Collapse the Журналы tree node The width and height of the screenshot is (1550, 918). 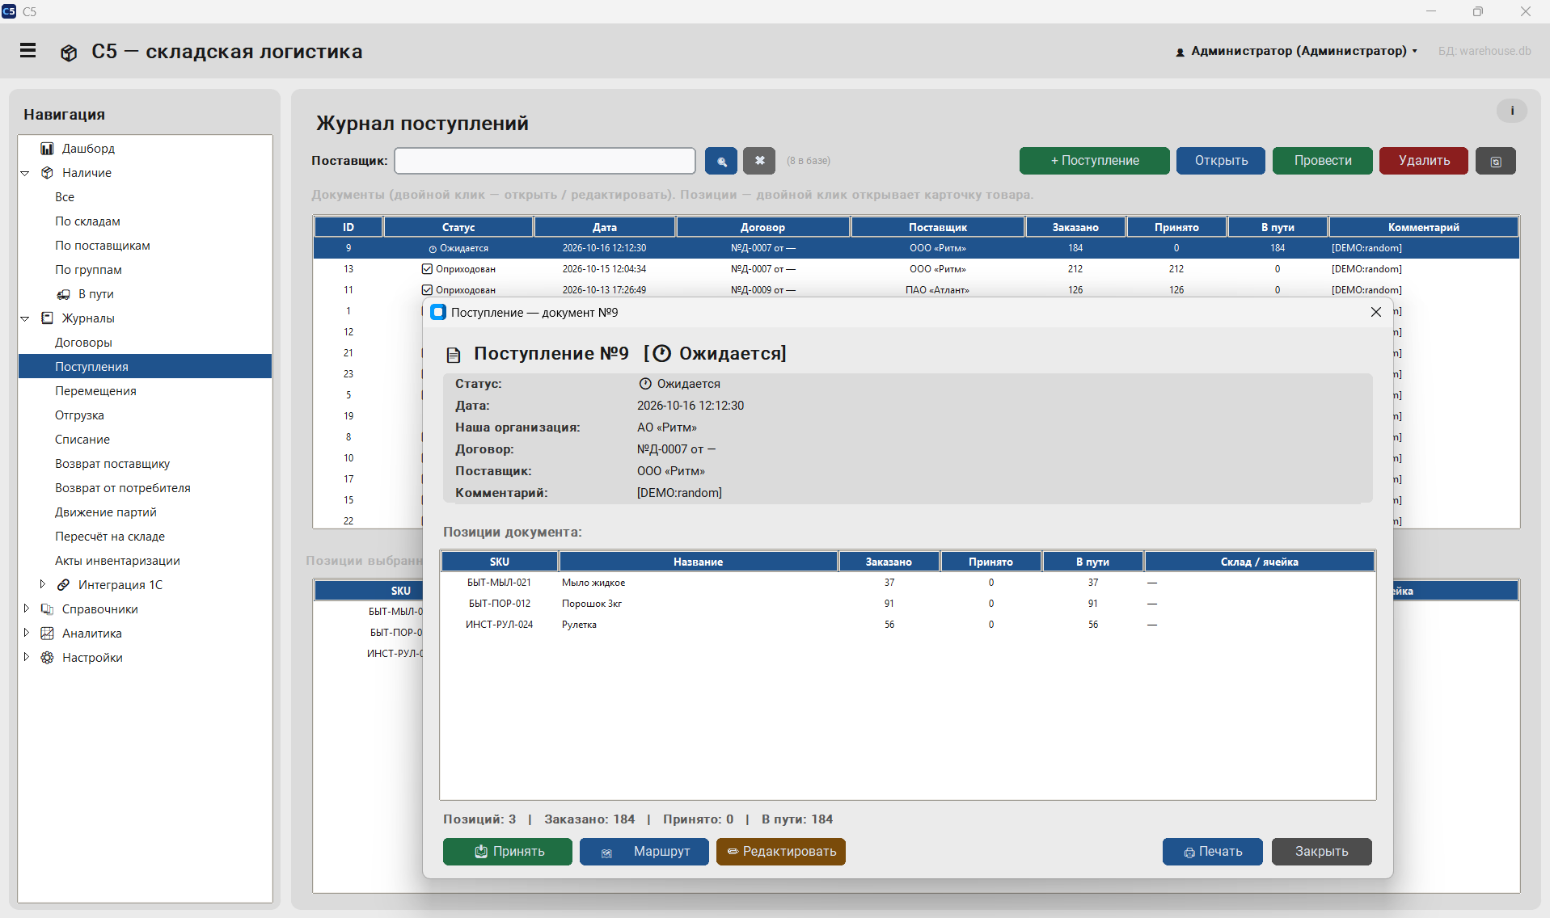pos(25,318)
